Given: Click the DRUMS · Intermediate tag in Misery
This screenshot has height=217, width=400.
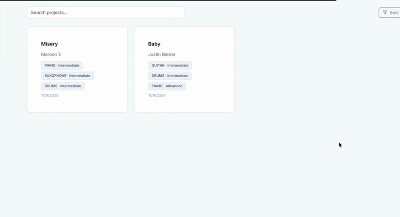Looking at the screenshot, I should click(63, 86).
